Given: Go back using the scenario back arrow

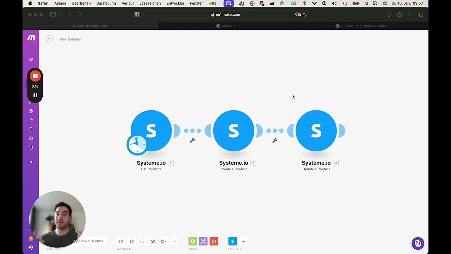Looking at the screenshot, I should point(49,39).
